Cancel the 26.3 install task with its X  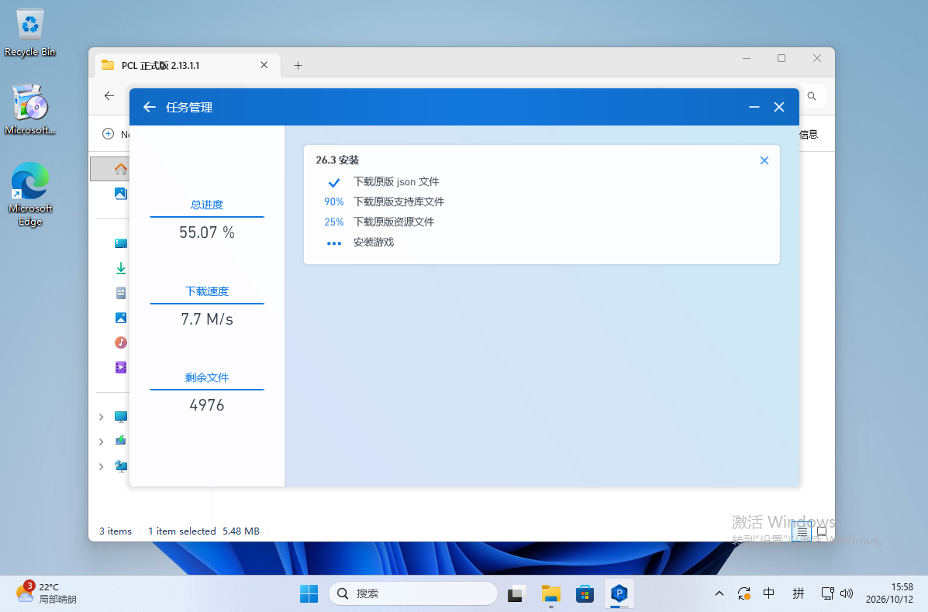(x=764, y=160)
